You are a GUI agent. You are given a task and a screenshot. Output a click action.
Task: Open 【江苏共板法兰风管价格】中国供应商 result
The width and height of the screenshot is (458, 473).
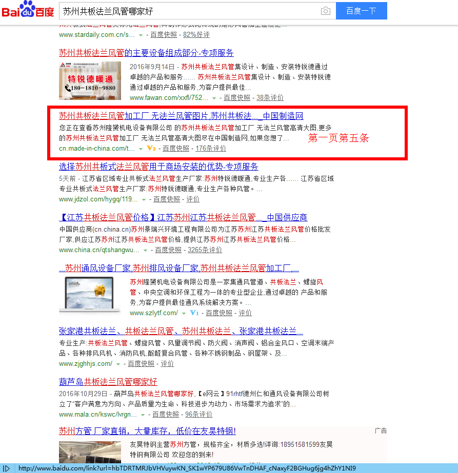(183, 217)
